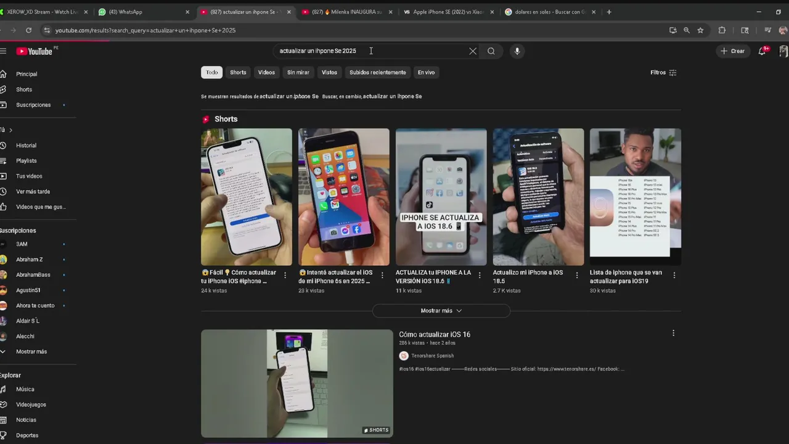
Task: Open ACTUALIZA tu IPHONE iOS 18.6 short
Action: click(x=441, y=197)
